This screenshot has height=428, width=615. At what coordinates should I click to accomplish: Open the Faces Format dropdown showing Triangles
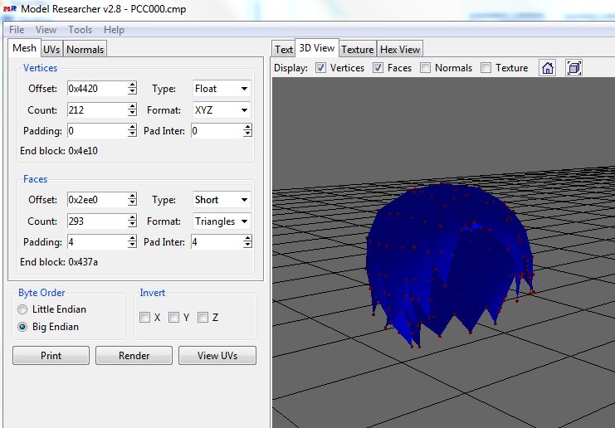[222, 221]
